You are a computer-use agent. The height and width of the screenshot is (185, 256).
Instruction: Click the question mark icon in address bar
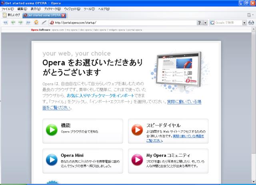(x=199, y=23)
